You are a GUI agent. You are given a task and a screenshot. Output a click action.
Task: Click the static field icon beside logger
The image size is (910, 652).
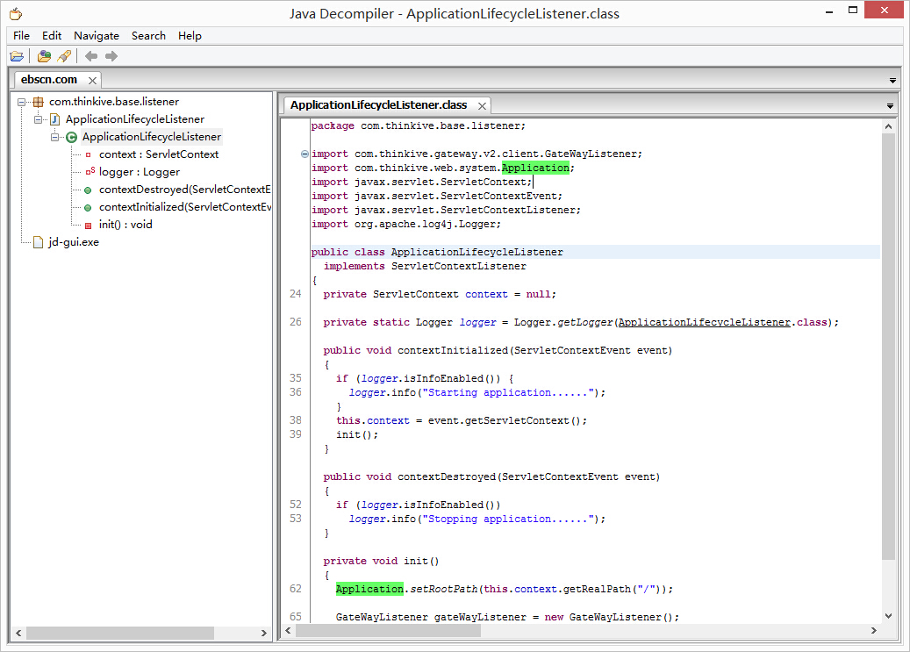pos(90,172)
